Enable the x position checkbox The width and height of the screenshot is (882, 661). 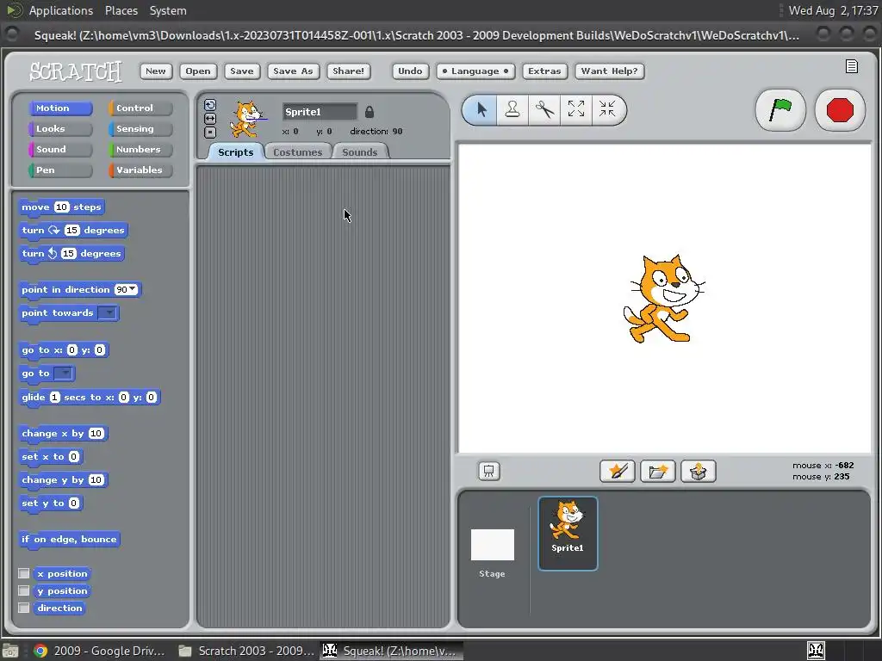tap(23, 573)
